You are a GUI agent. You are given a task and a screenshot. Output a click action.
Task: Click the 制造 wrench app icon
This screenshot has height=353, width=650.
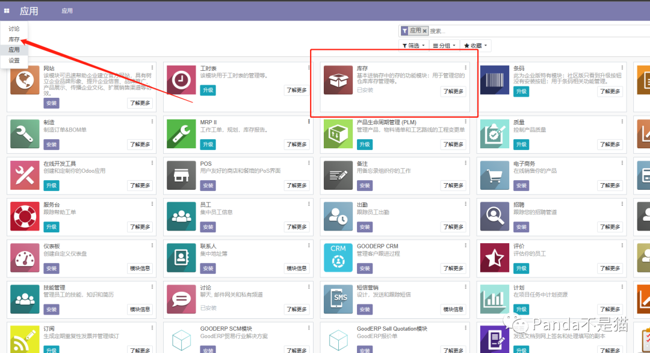tap(25, 134)
